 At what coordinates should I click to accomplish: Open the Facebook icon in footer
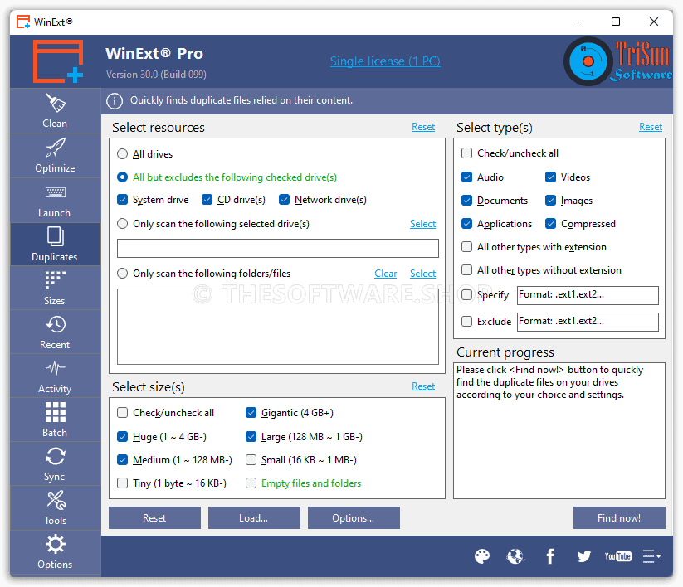coord(550,556)
